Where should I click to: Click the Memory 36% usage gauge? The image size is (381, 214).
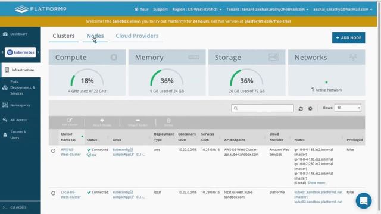point(167,78)
